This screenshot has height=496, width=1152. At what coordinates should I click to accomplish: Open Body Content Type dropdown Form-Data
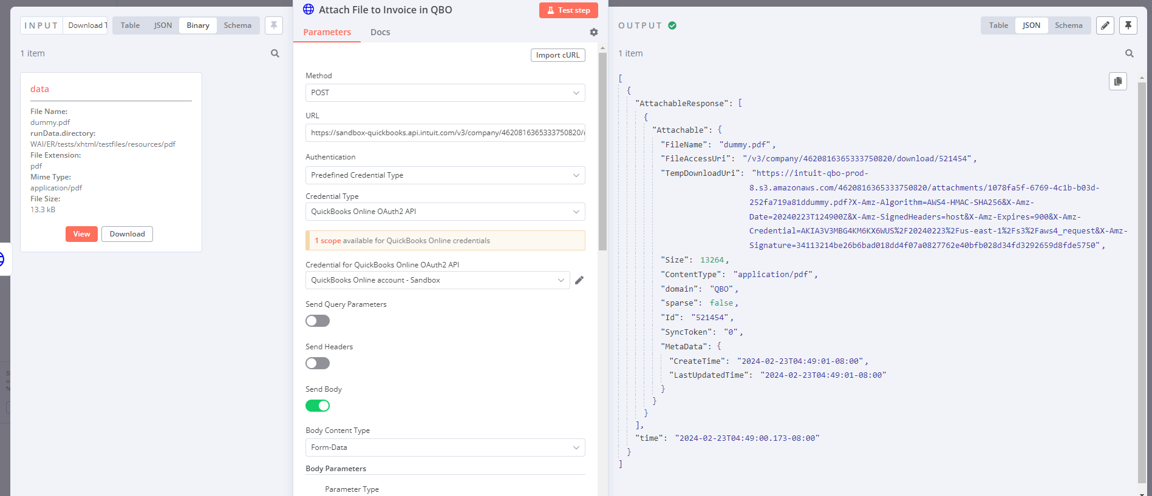tap(445, 447)
